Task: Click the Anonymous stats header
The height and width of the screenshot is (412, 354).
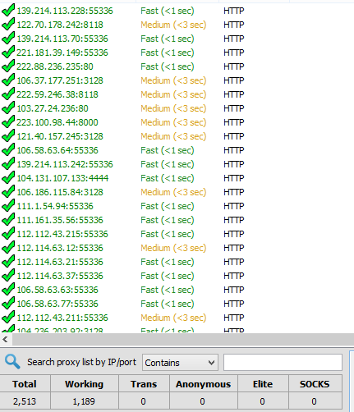Action: pos(204,384)
